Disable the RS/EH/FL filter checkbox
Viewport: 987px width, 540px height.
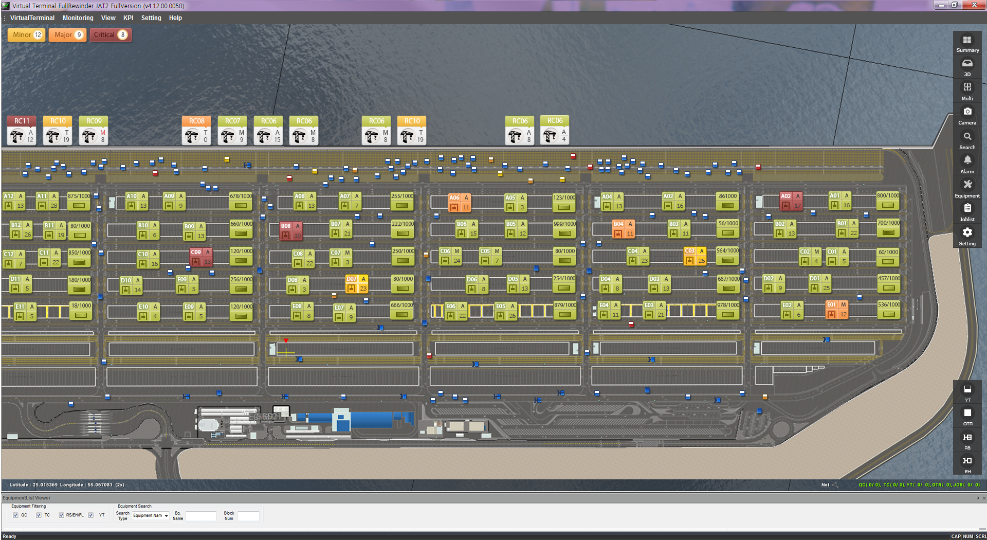61,515
